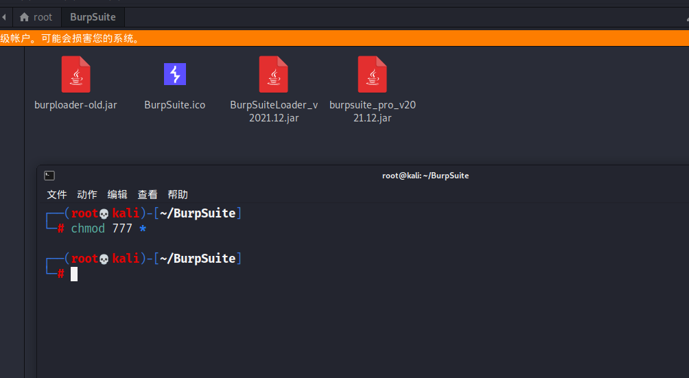Select the BurpSuiteLoader_v2021.12.jar Java icon
This screenshot has width=689, height=378.
coord(273,74)
